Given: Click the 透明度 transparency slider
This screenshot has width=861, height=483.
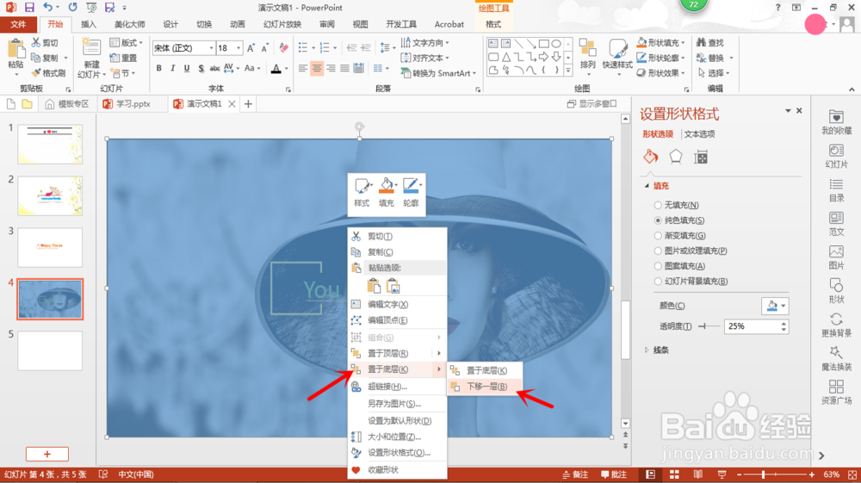Looking at the screenshot, I should click(x=709, y=326).
